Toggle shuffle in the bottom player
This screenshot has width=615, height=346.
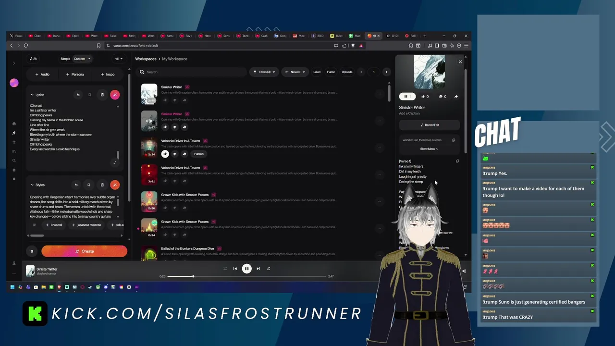pyautogui.click(x=225, y=269)
